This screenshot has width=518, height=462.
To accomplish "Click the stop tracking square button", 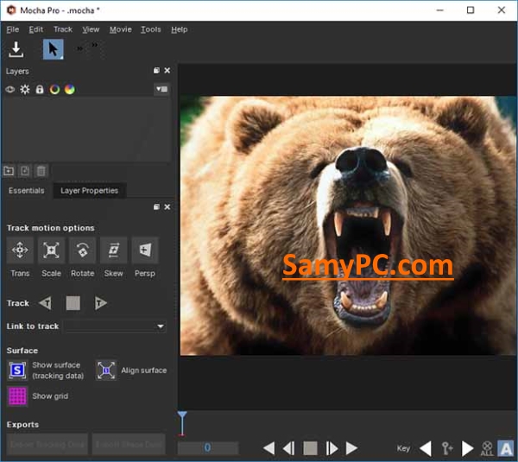I will click(x=73, y=303).
